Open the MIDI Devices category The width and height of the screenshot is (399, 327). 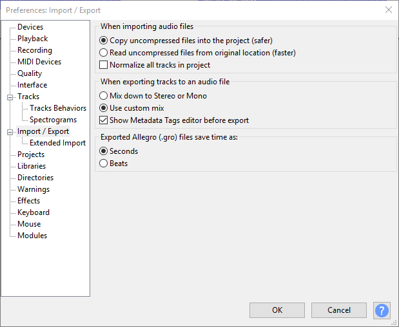(x=39, y=62)
